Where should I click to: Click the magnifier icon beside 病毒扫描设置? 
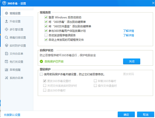click(6, 37)
